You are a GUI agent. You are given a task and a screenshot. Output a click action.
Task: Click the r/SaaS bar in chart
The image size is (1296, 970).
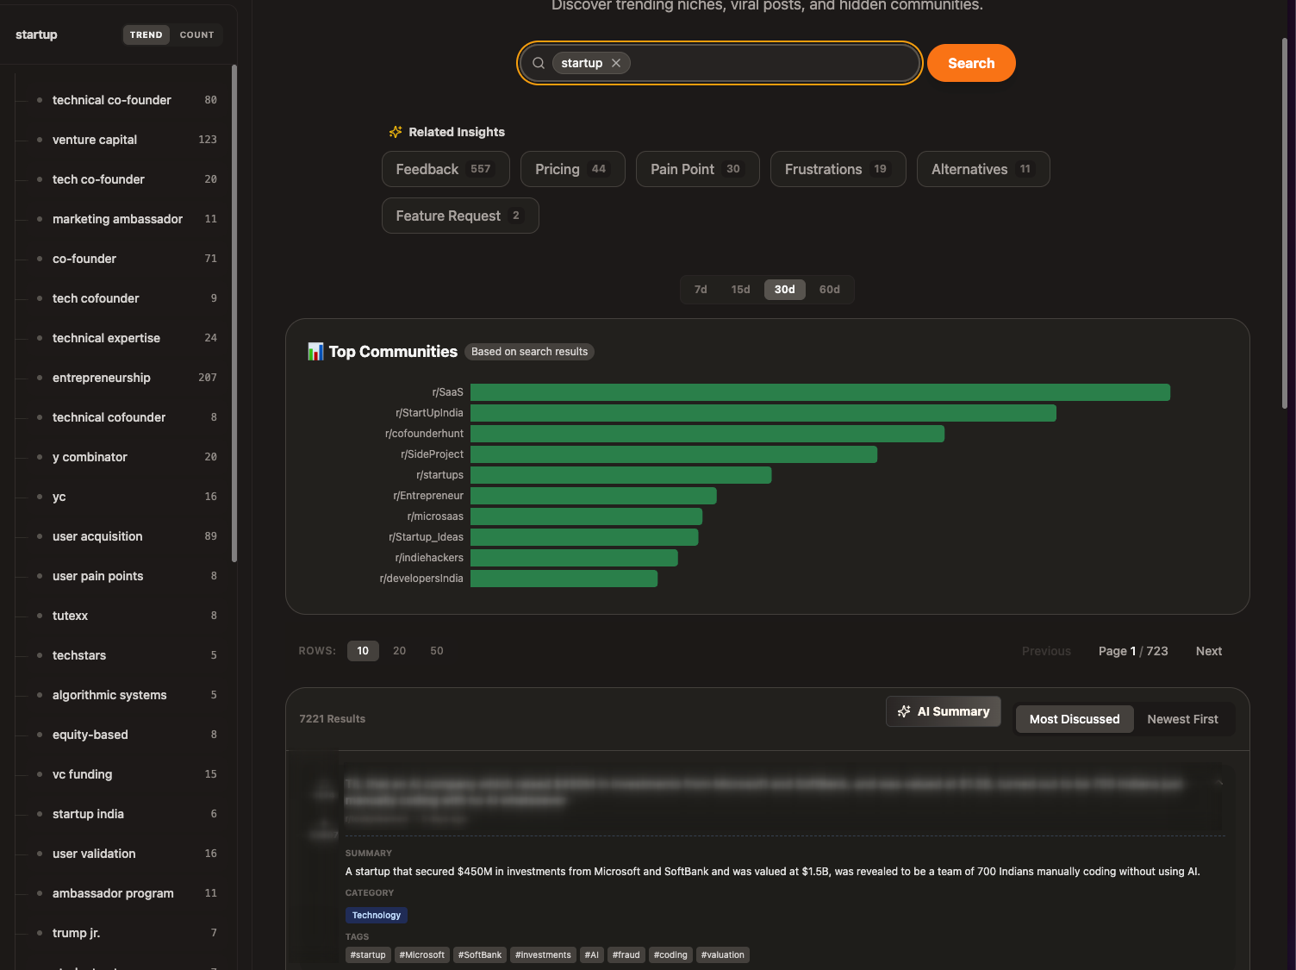[819, 392]
